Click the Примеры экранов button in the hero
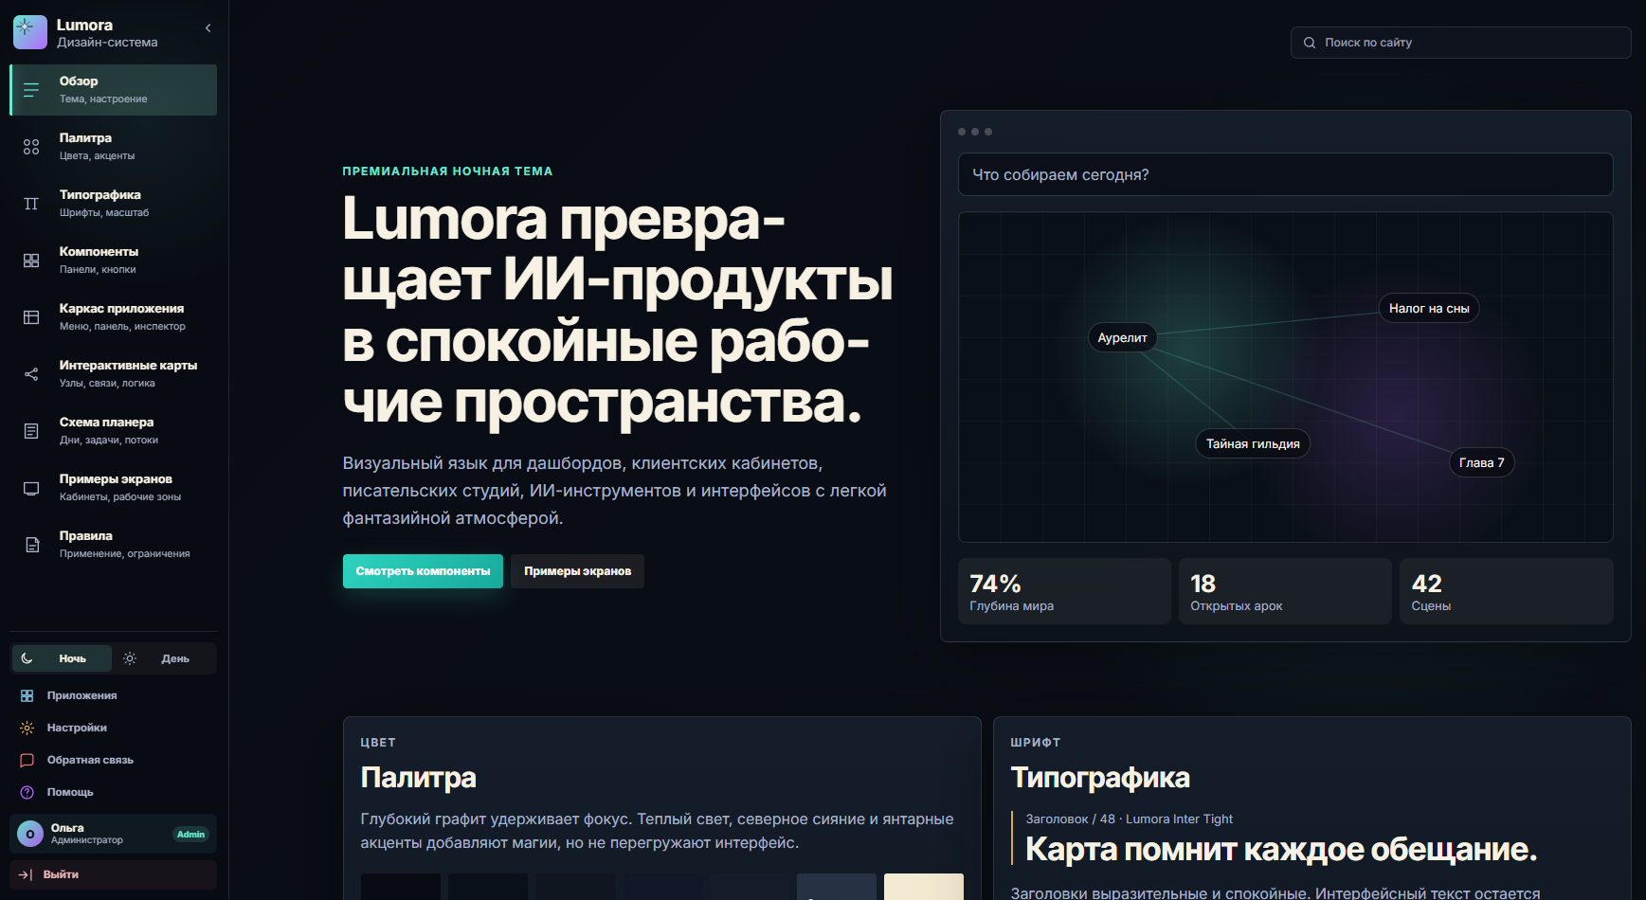This screenshot has width=1646, height=900. coord(577,571)
